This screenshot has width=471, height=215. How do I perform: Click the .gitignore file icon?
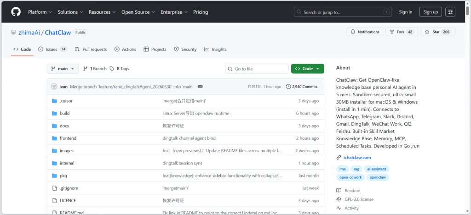coord(54,188)
